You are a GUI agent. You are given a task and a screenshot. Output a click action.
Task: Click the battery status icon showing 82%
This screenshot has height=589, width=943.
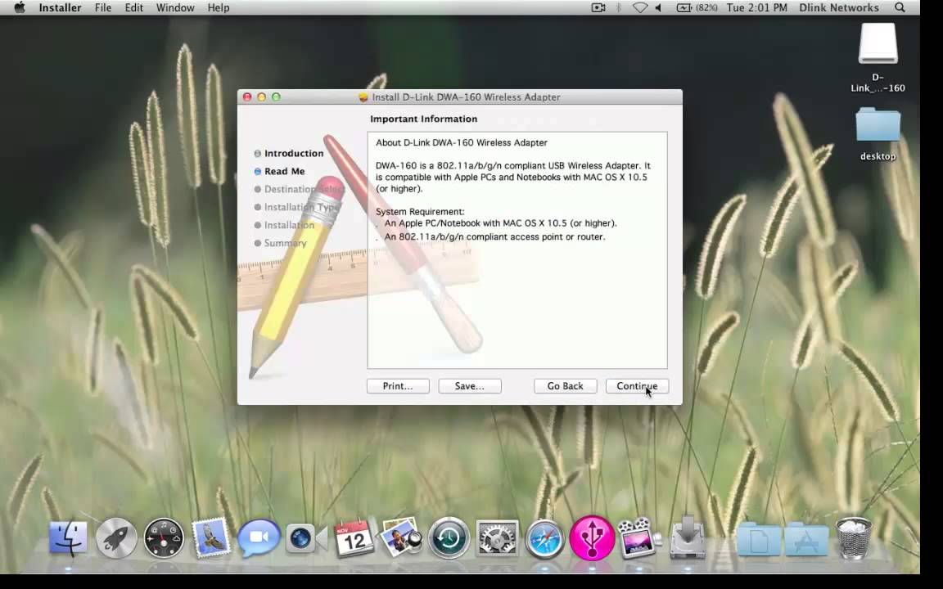coord(697,8)
